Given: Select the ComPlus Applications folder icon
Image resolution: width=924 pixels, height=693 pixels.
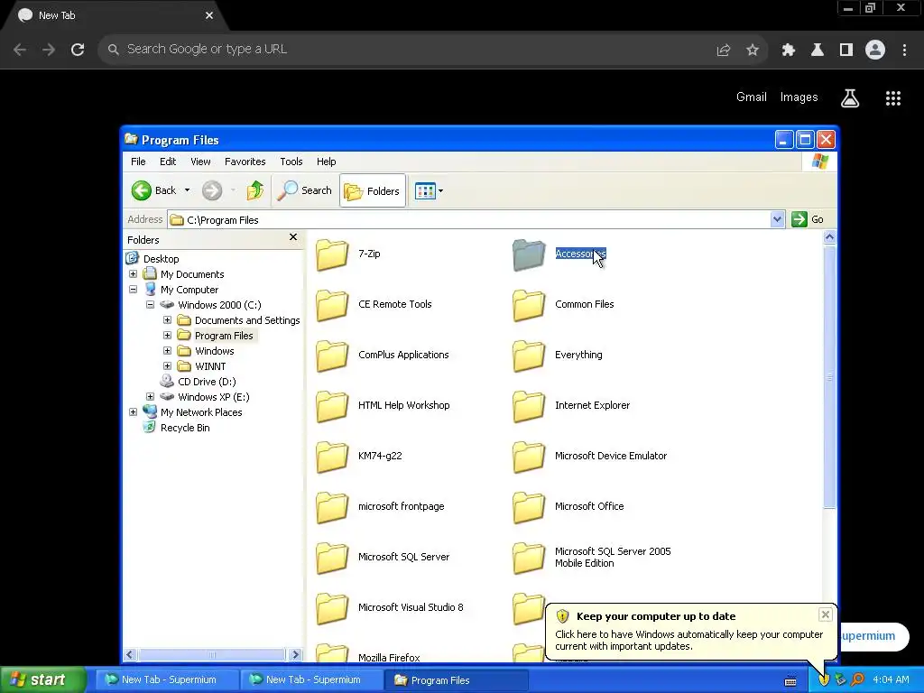Looking at the screenshot, I should (x=332, y=356).
